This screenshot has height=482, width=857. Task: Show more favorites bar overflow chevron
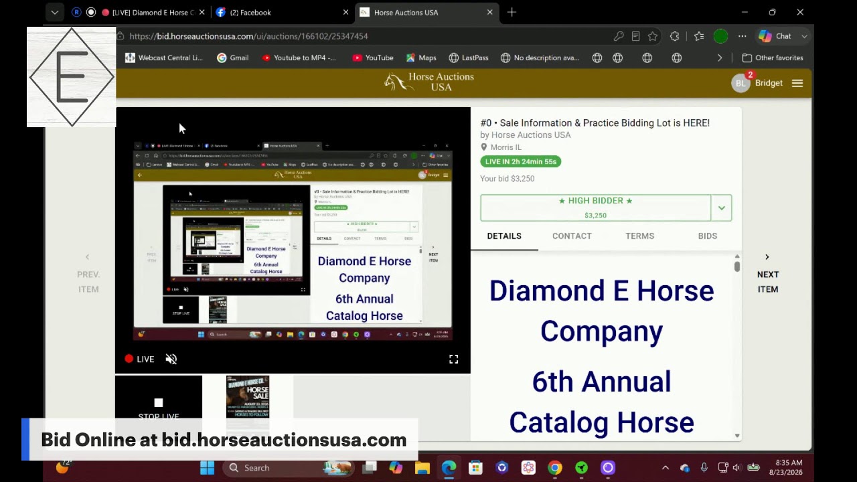pyautogui.click(x=720, y=58)
